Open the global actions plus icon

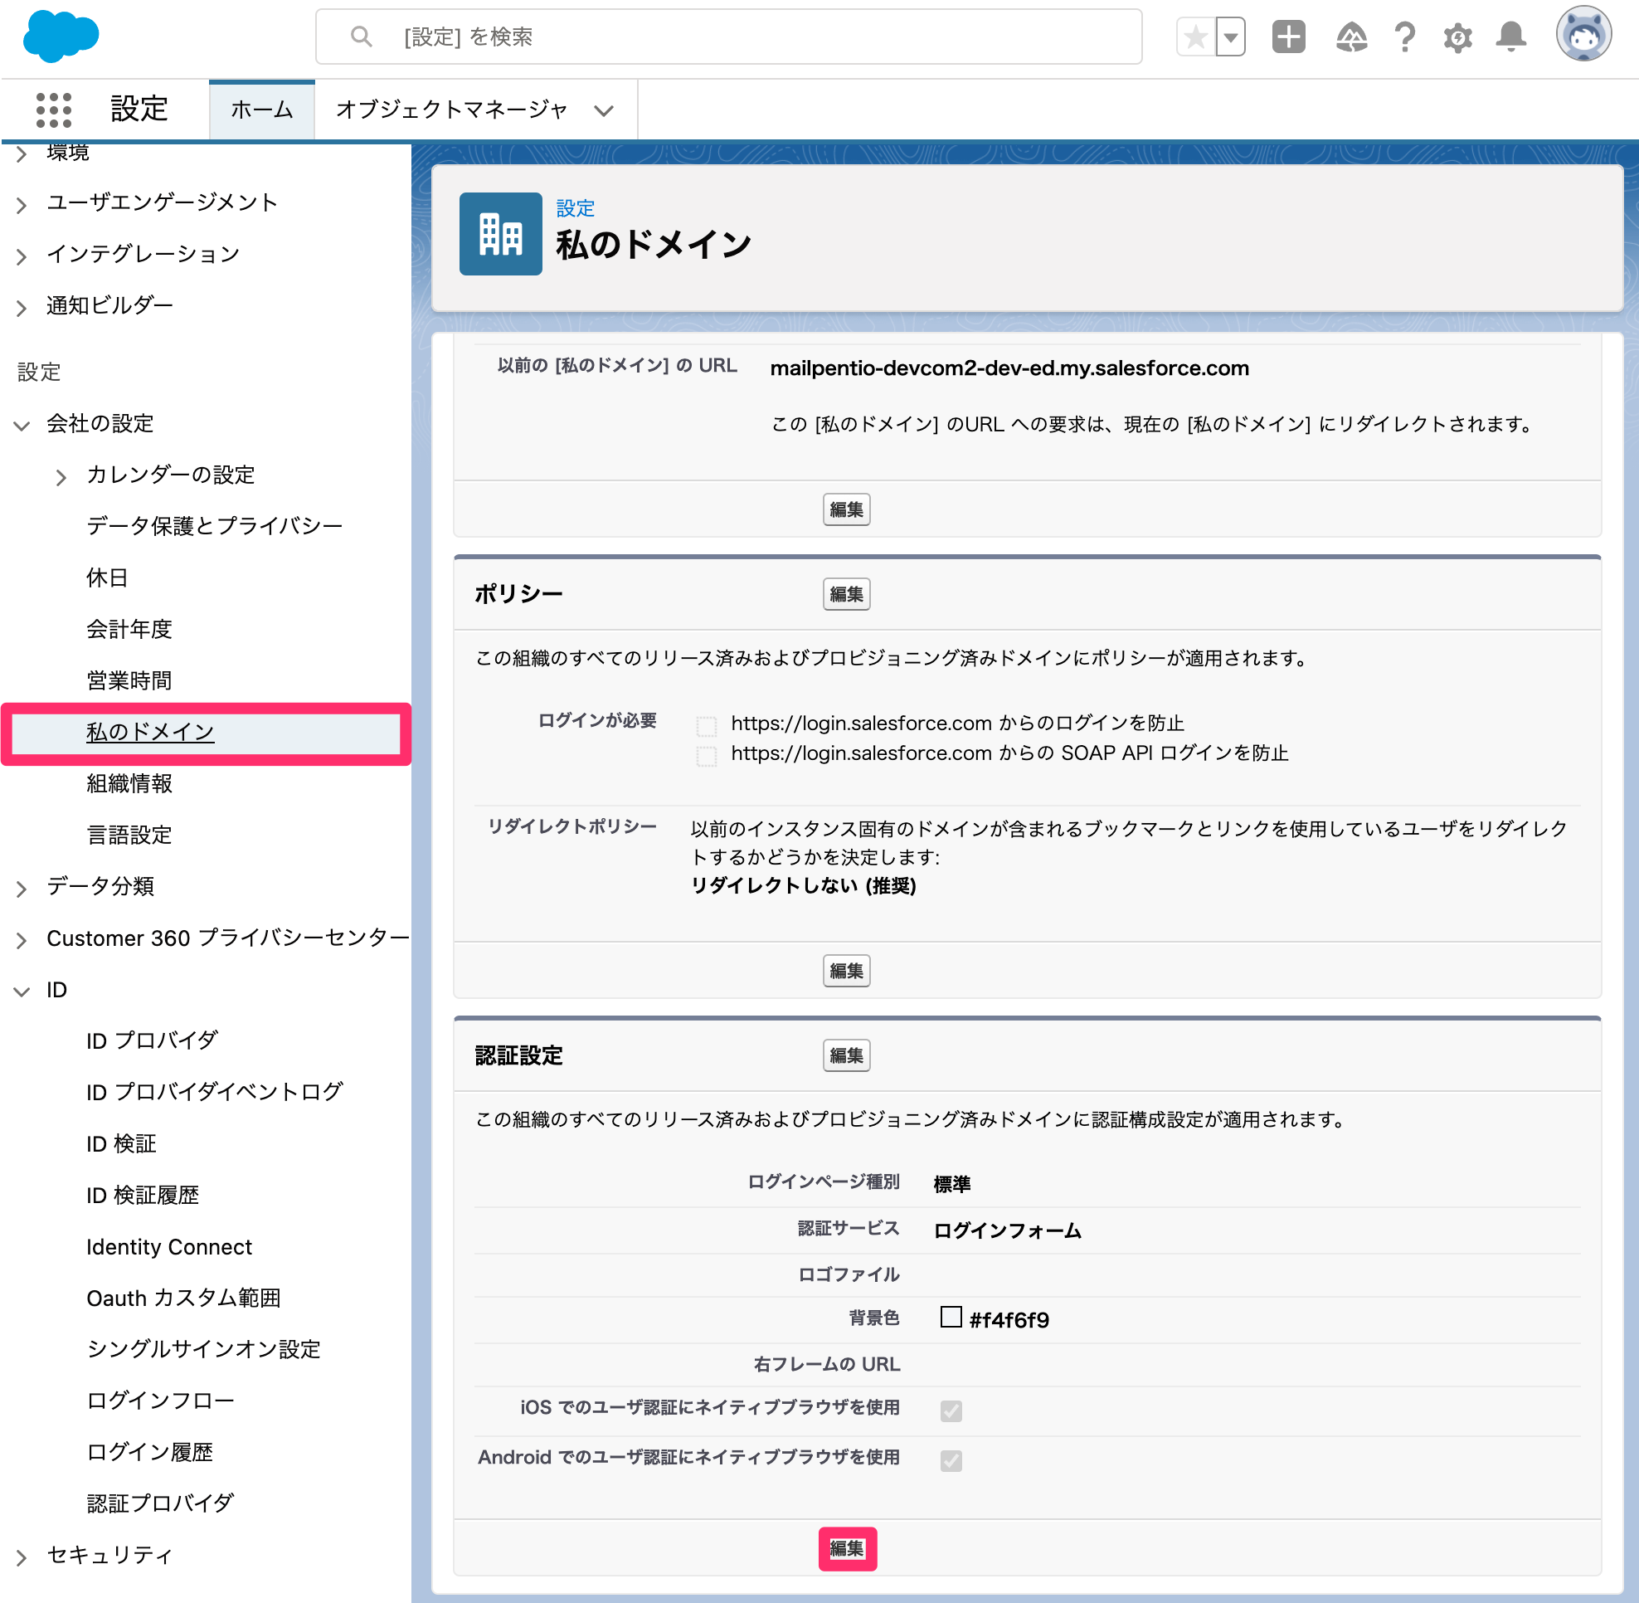1288,37
